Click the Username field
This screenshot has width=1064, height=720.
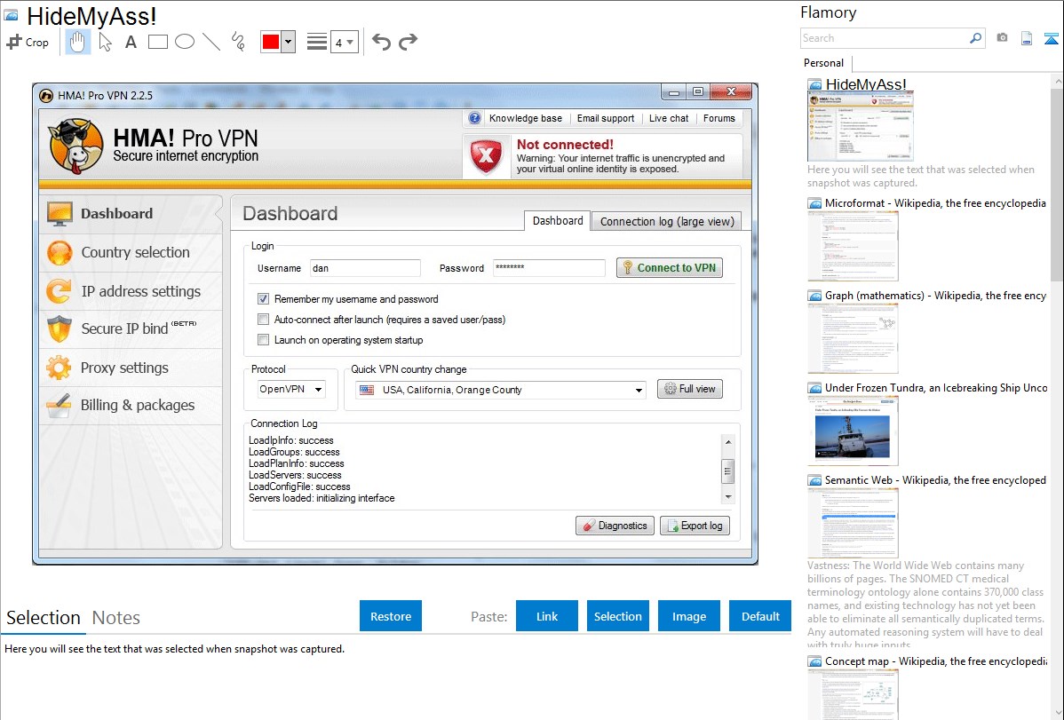click(x=365, y=268)
